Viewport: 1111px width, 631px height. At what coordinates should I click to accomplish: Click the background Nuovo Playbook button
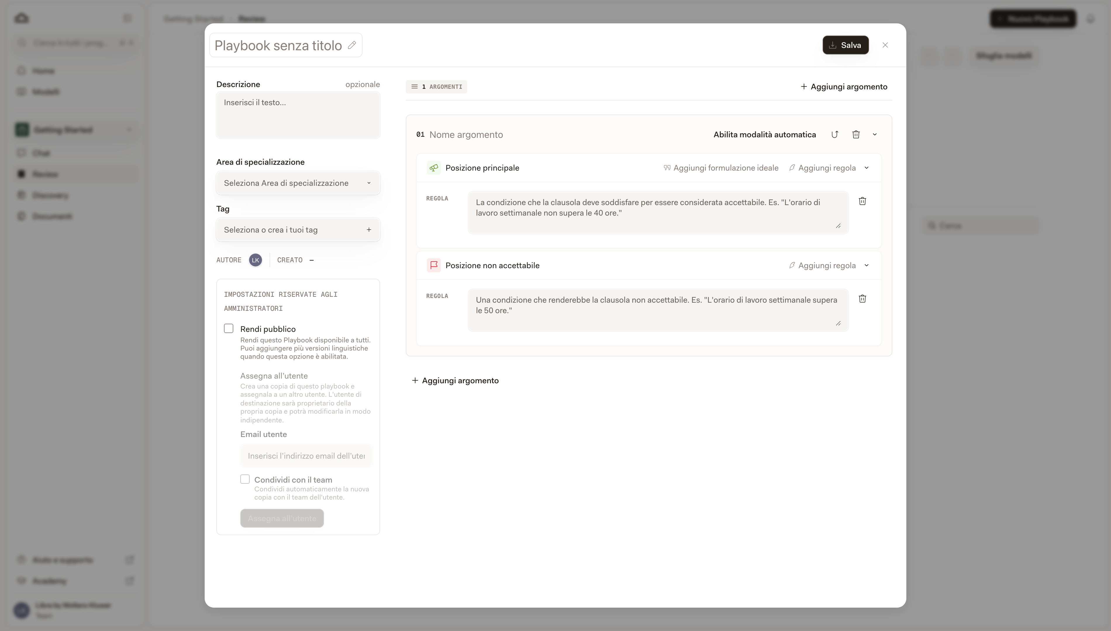[x=1033, y=19]
